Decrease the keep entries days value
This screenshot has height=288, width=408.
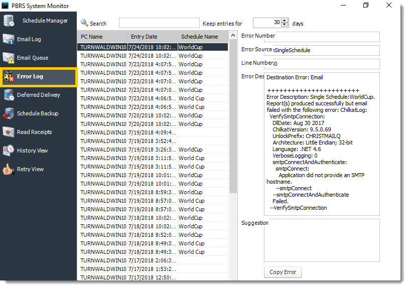tap(285, 25)
